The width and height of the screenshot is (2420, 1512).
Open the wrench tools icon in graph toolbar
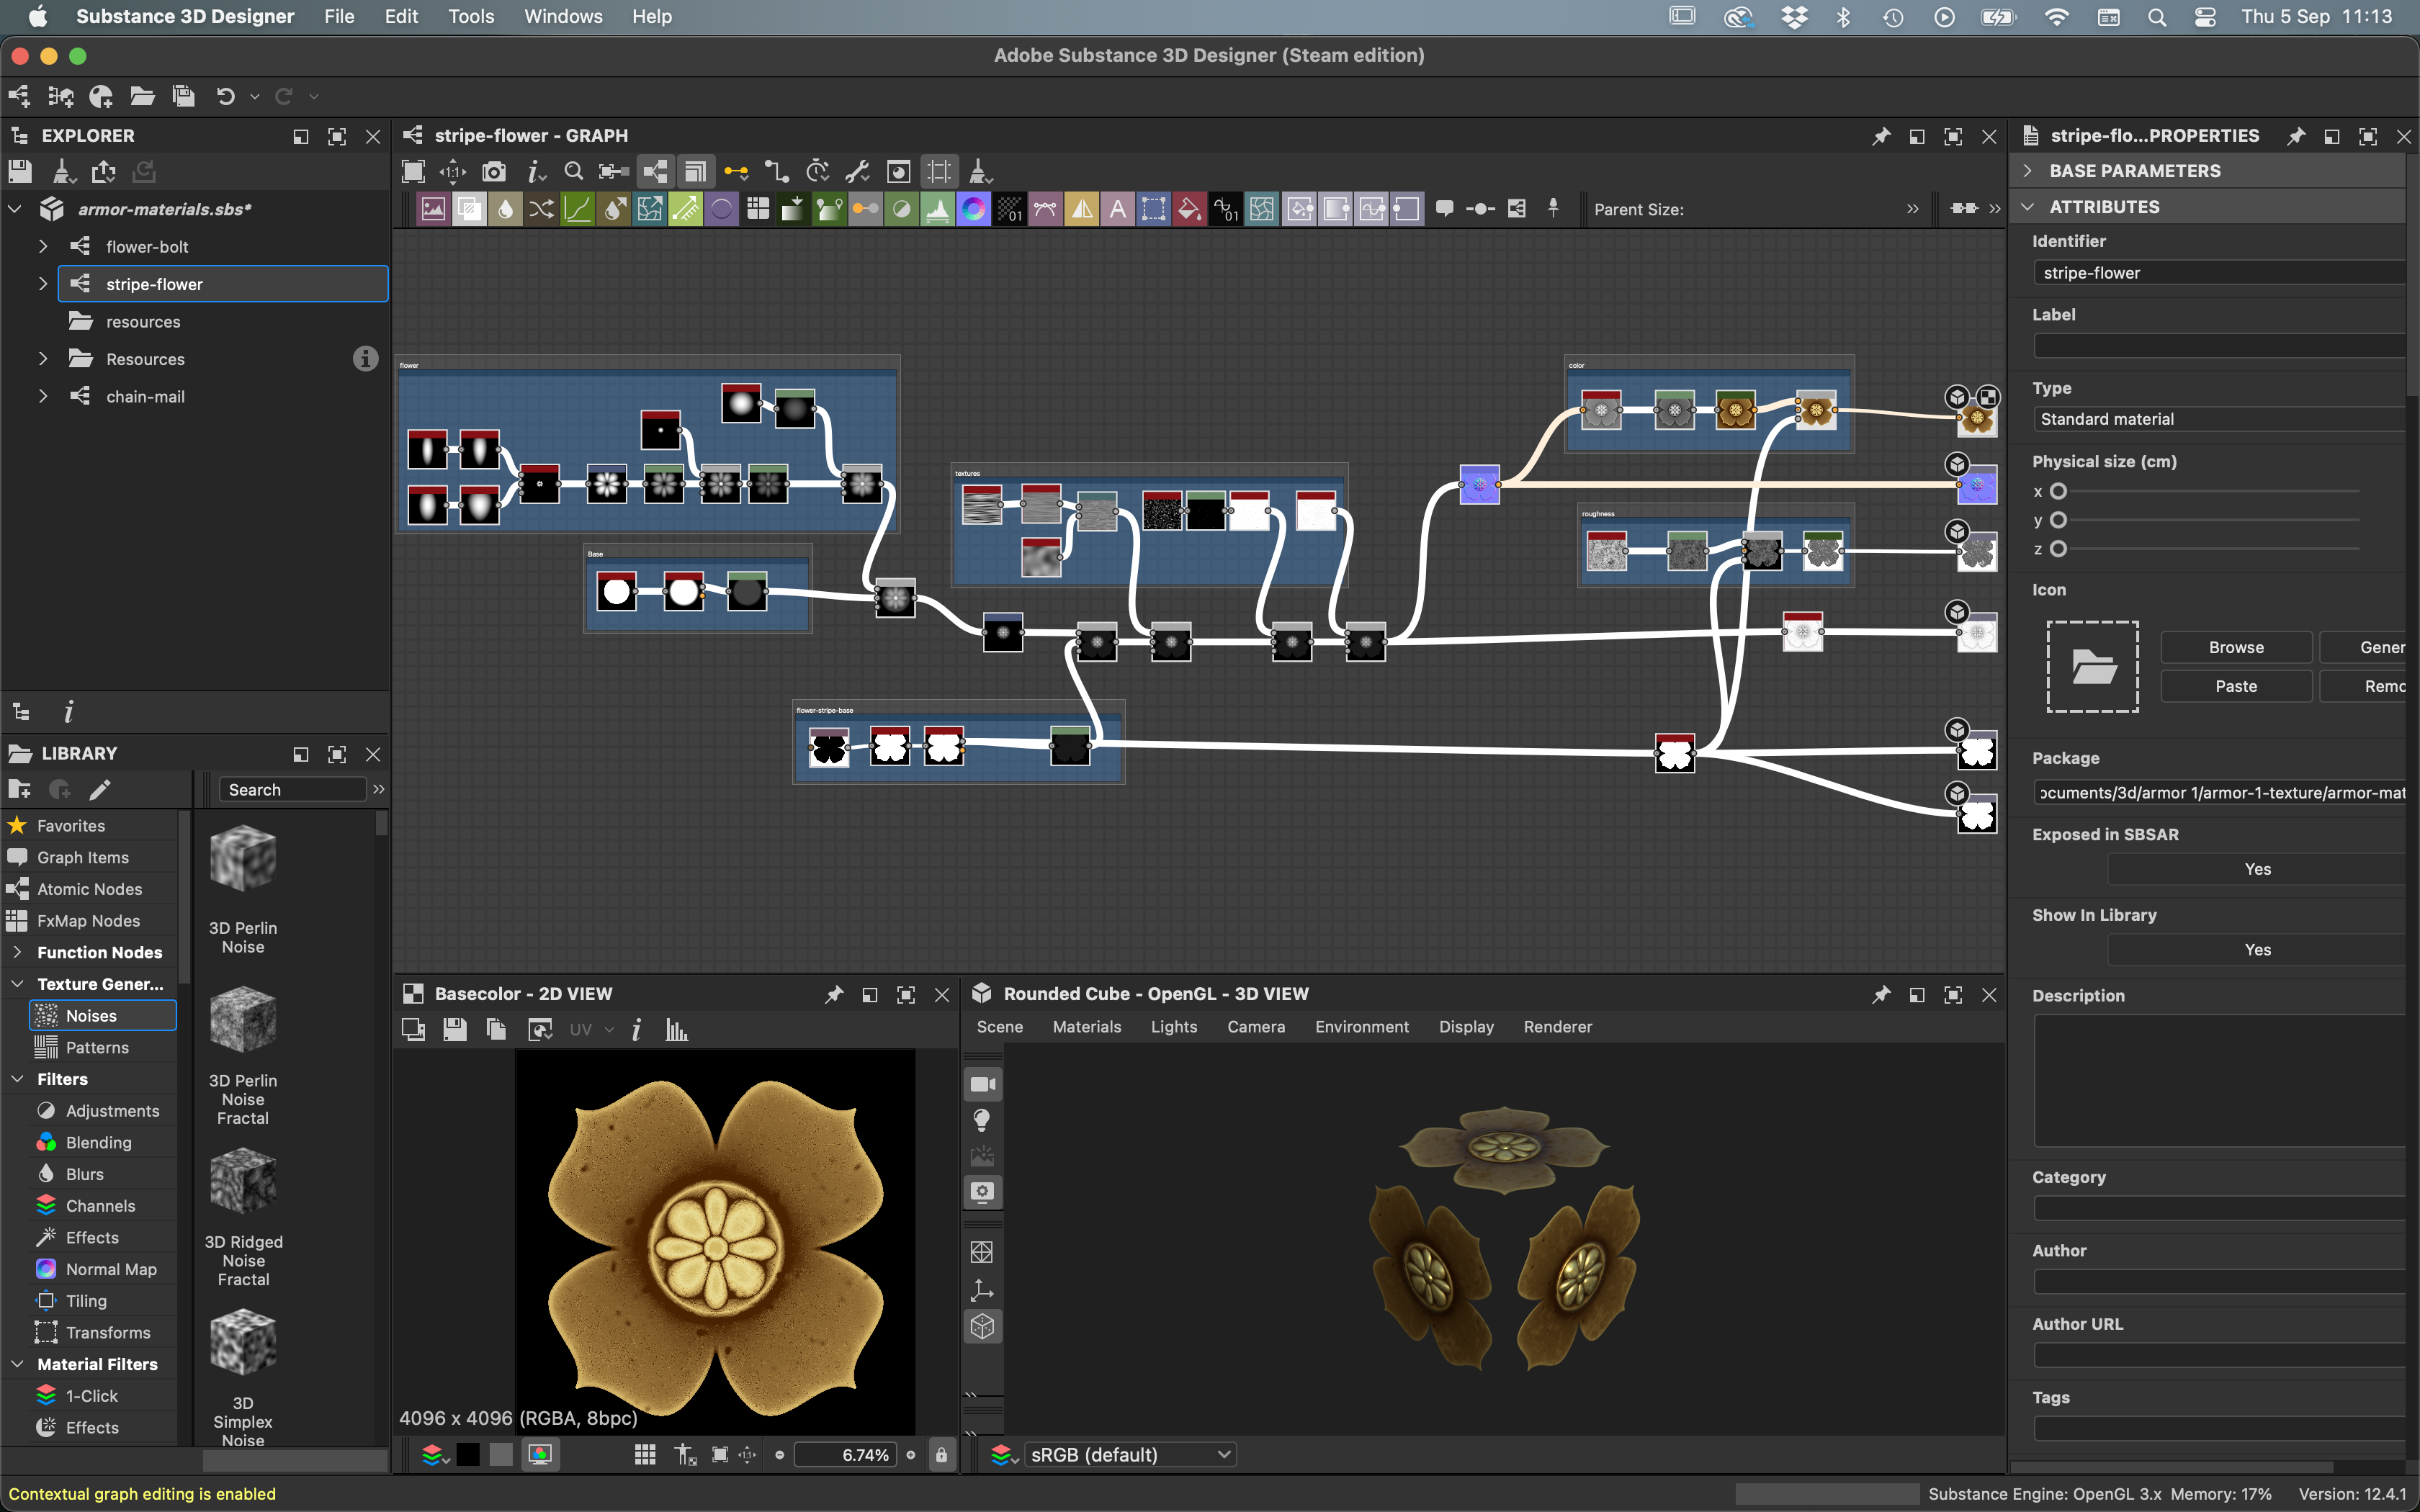pos(857,172)
